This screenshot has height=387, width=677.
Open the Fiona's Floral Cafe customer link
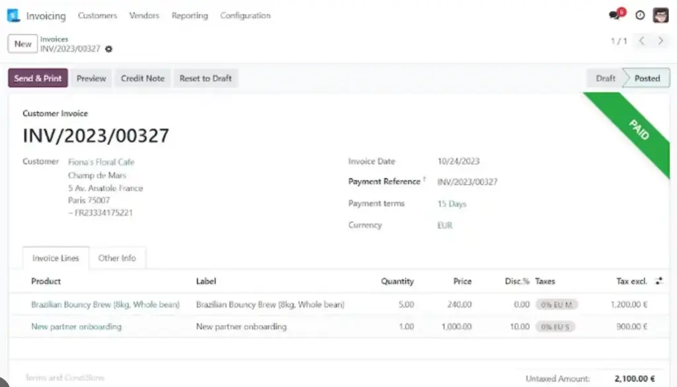[x=100, y=161]
